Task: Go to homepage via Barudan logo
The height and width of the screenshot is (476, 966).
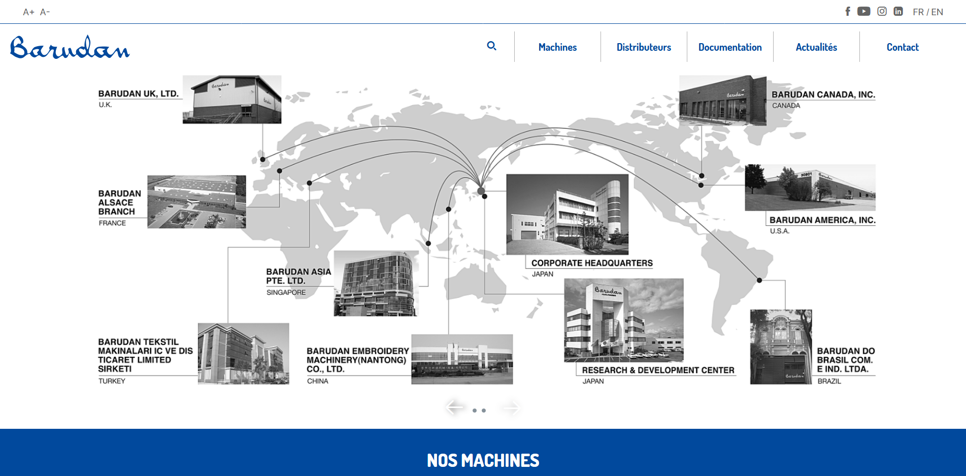Action: coord(70,47)
